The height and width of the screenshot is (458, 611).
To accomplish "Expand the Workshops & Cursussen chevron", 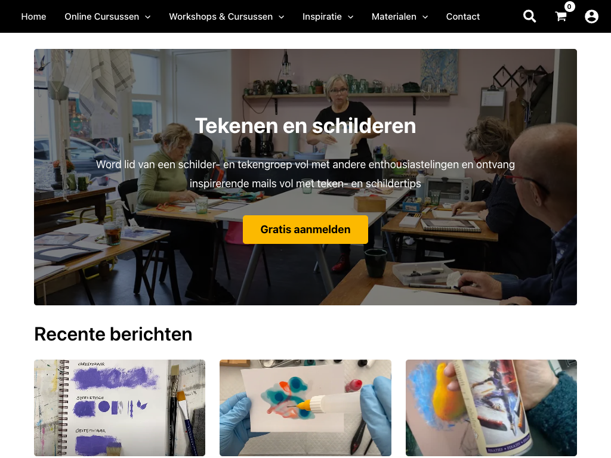I will (282, 17).
